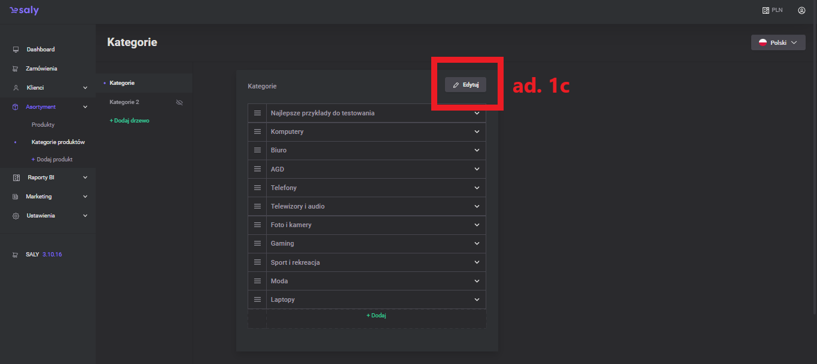This screenshot has height=364, width=817.
Task: Click the Zamówienia cart icon
Action: point(16,69)
